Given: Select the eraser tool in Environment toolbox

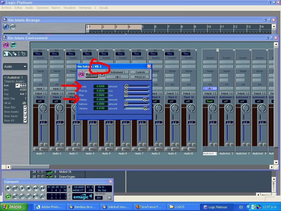Looking at the screenshot, I should 15,54.
